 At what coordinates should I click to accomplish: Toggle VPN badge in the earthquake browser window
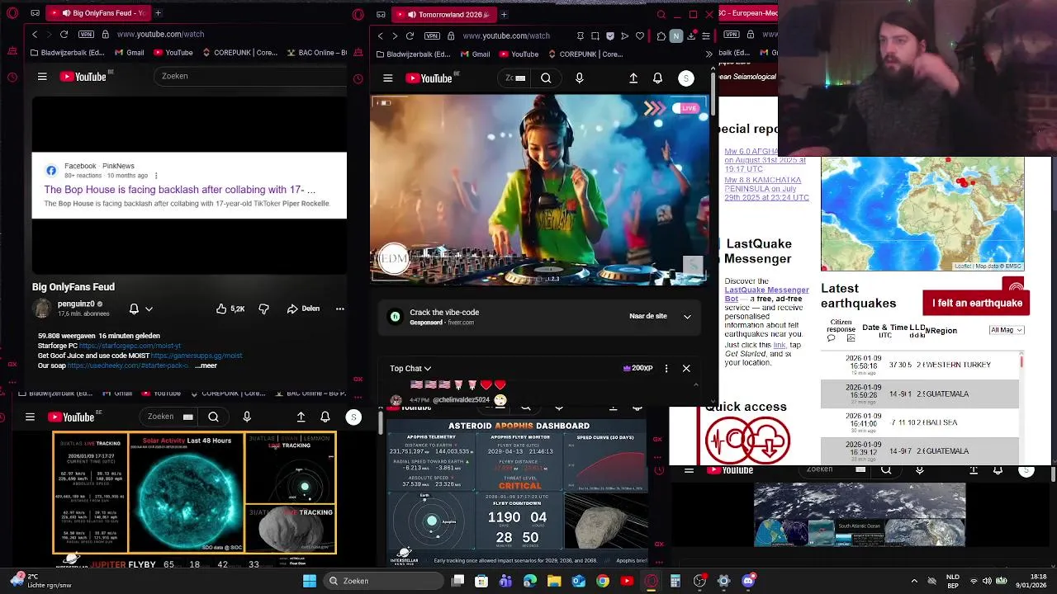click(x=732, y=34)
